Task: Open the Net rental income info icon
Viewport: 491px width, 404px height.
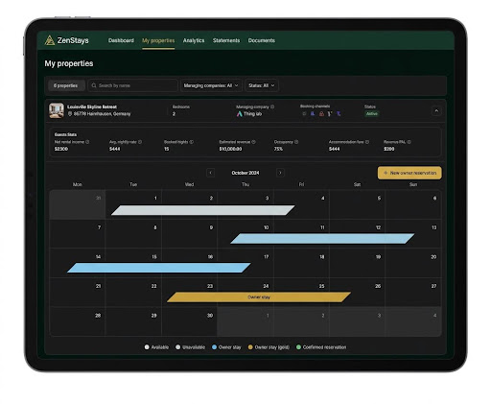Action: pyautogui.click(x=87, y=142)
